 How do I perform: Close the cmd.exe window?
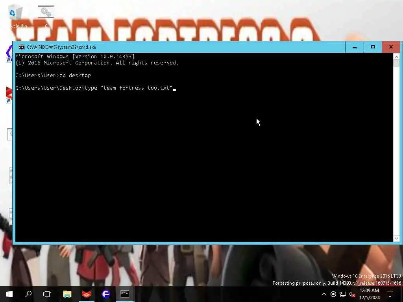[x=391, y=47]
